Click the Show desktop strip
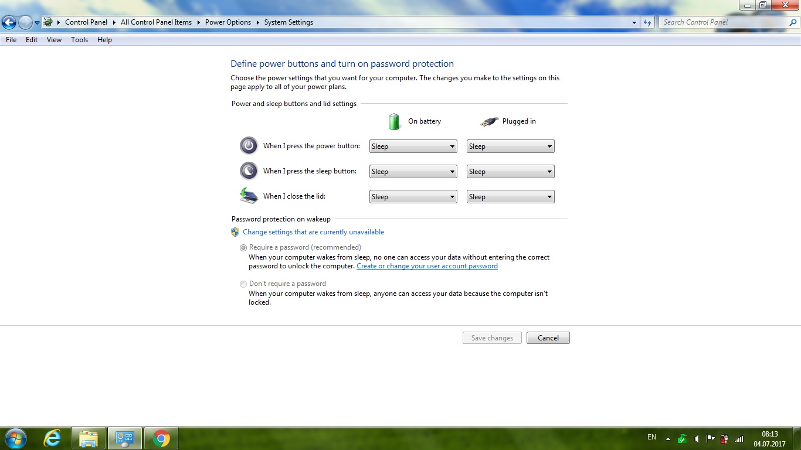Screen dimensions: 801x450 tap(797, 438)
